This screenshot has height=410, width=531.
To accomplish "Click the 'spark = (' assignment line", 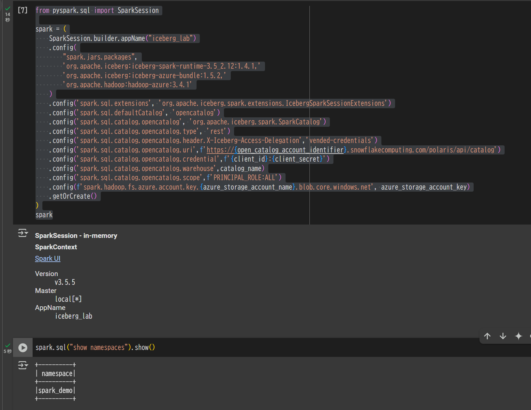I will 51,29.
